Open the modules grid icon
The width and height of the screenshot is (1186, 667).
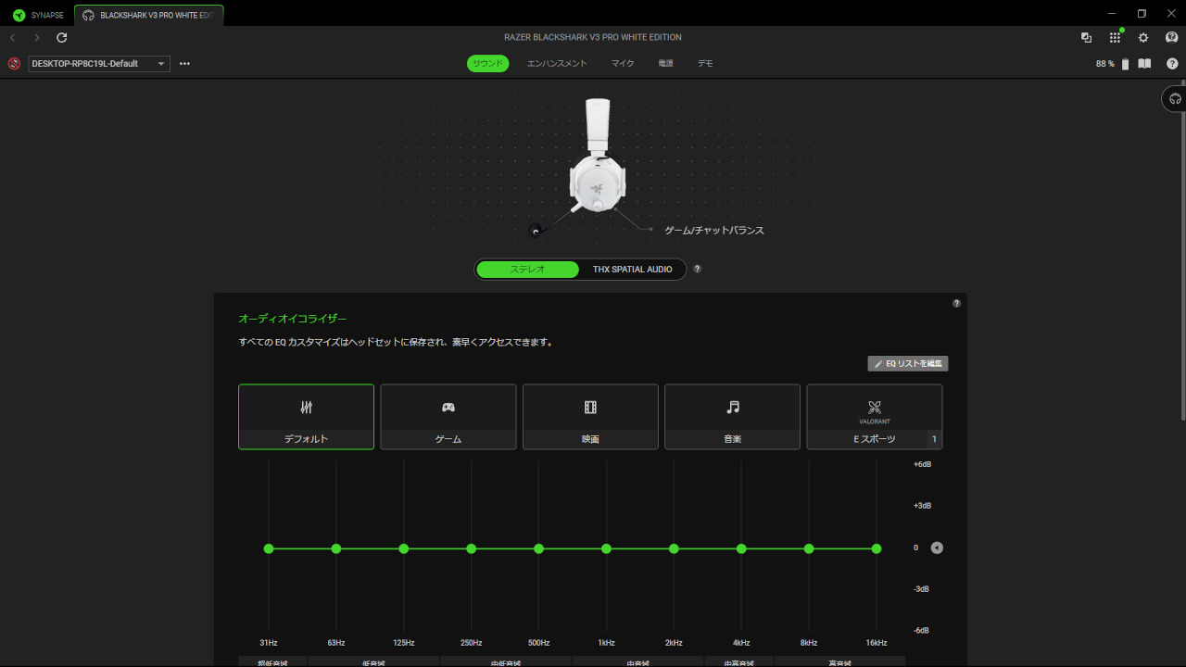pyautogui.click(x=1116, y=38)
